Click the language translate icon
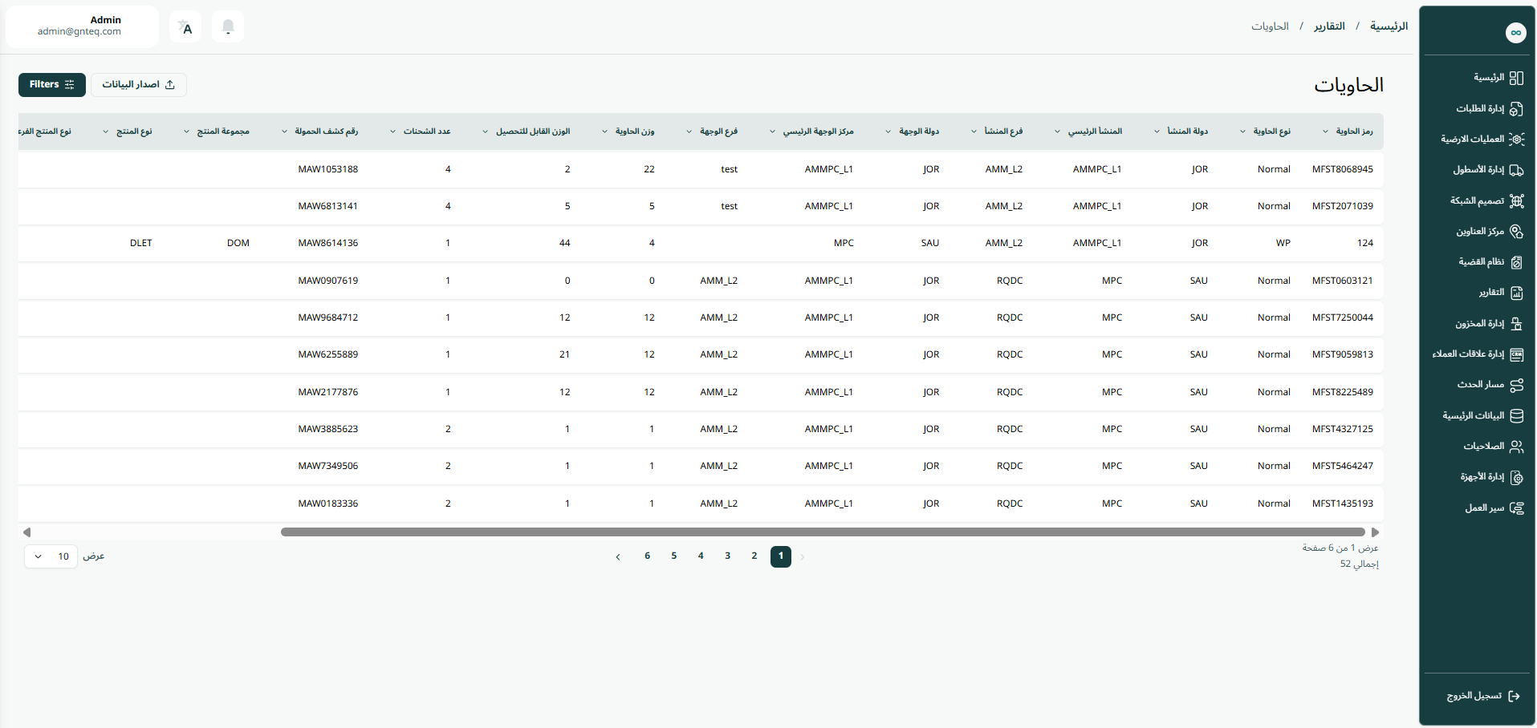The height and width of the screenshot is (728, 1537). point(185,27)
